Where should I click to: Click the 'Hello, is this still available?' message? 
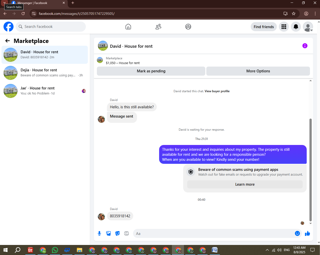[x=132, y=107]
